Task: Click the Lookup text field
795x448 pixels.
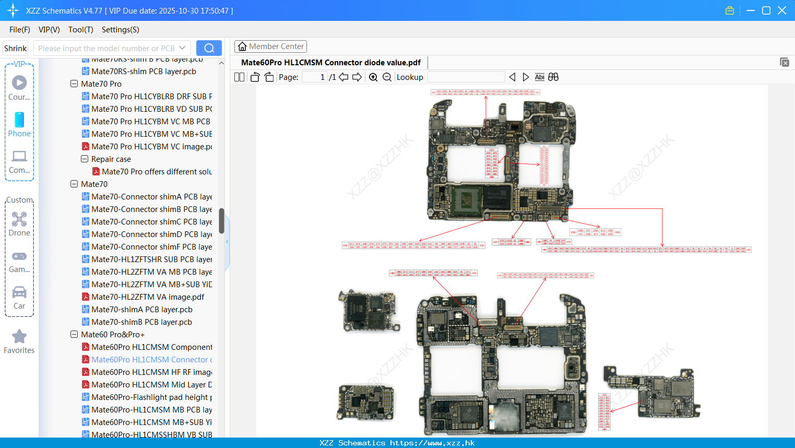Action: [466, 77]
